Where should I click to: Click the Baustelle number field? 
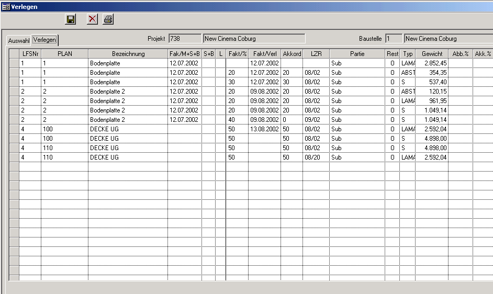[394, 39]
